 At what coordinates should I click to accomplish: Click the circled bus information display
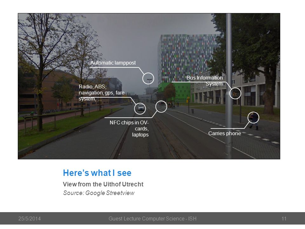235,93
